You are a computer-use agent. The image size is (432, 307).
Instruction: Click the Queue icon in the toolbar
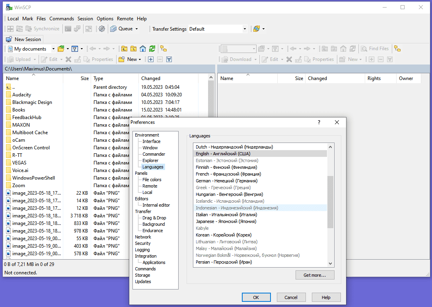(113, 29)
